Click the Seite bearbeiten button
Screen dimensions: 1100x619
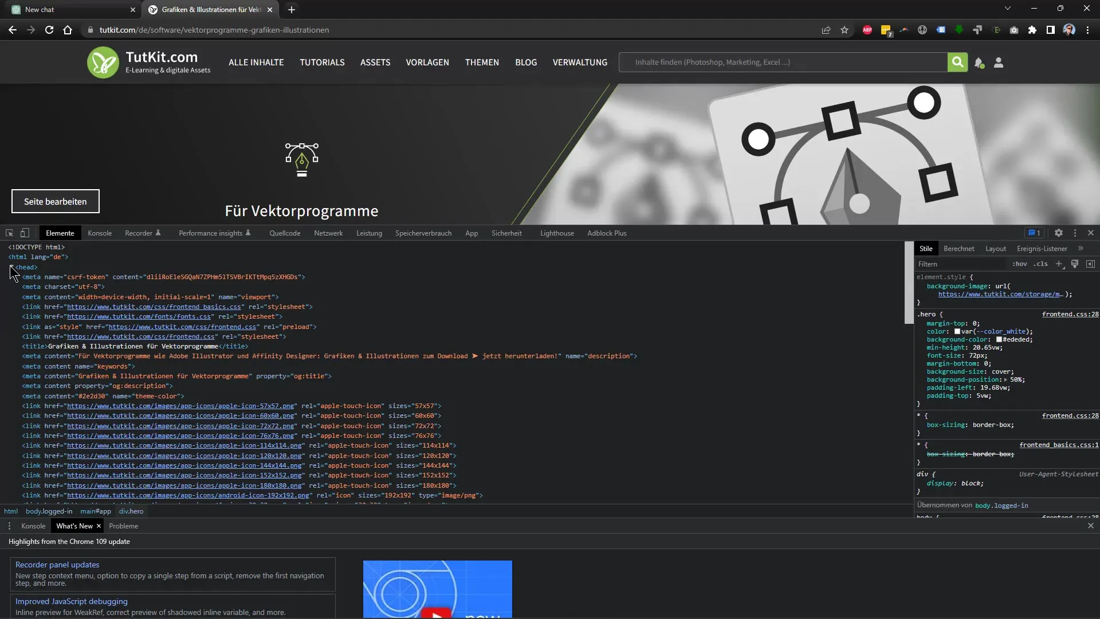(56, 201)
